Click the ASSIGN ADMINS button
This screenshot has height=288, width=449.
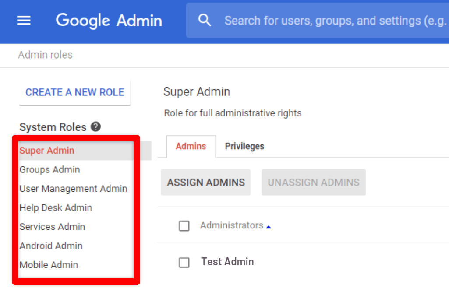point(205,182)
